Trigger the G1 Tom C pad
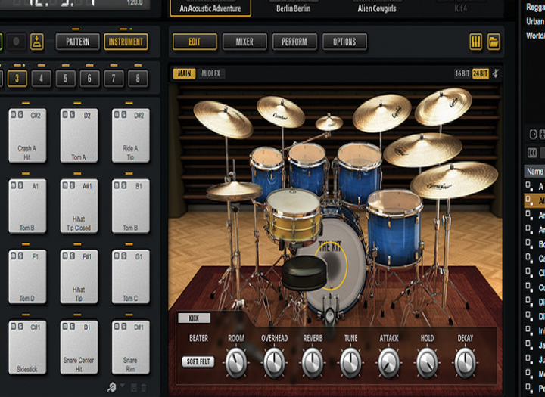 click(x=131, y=277)
